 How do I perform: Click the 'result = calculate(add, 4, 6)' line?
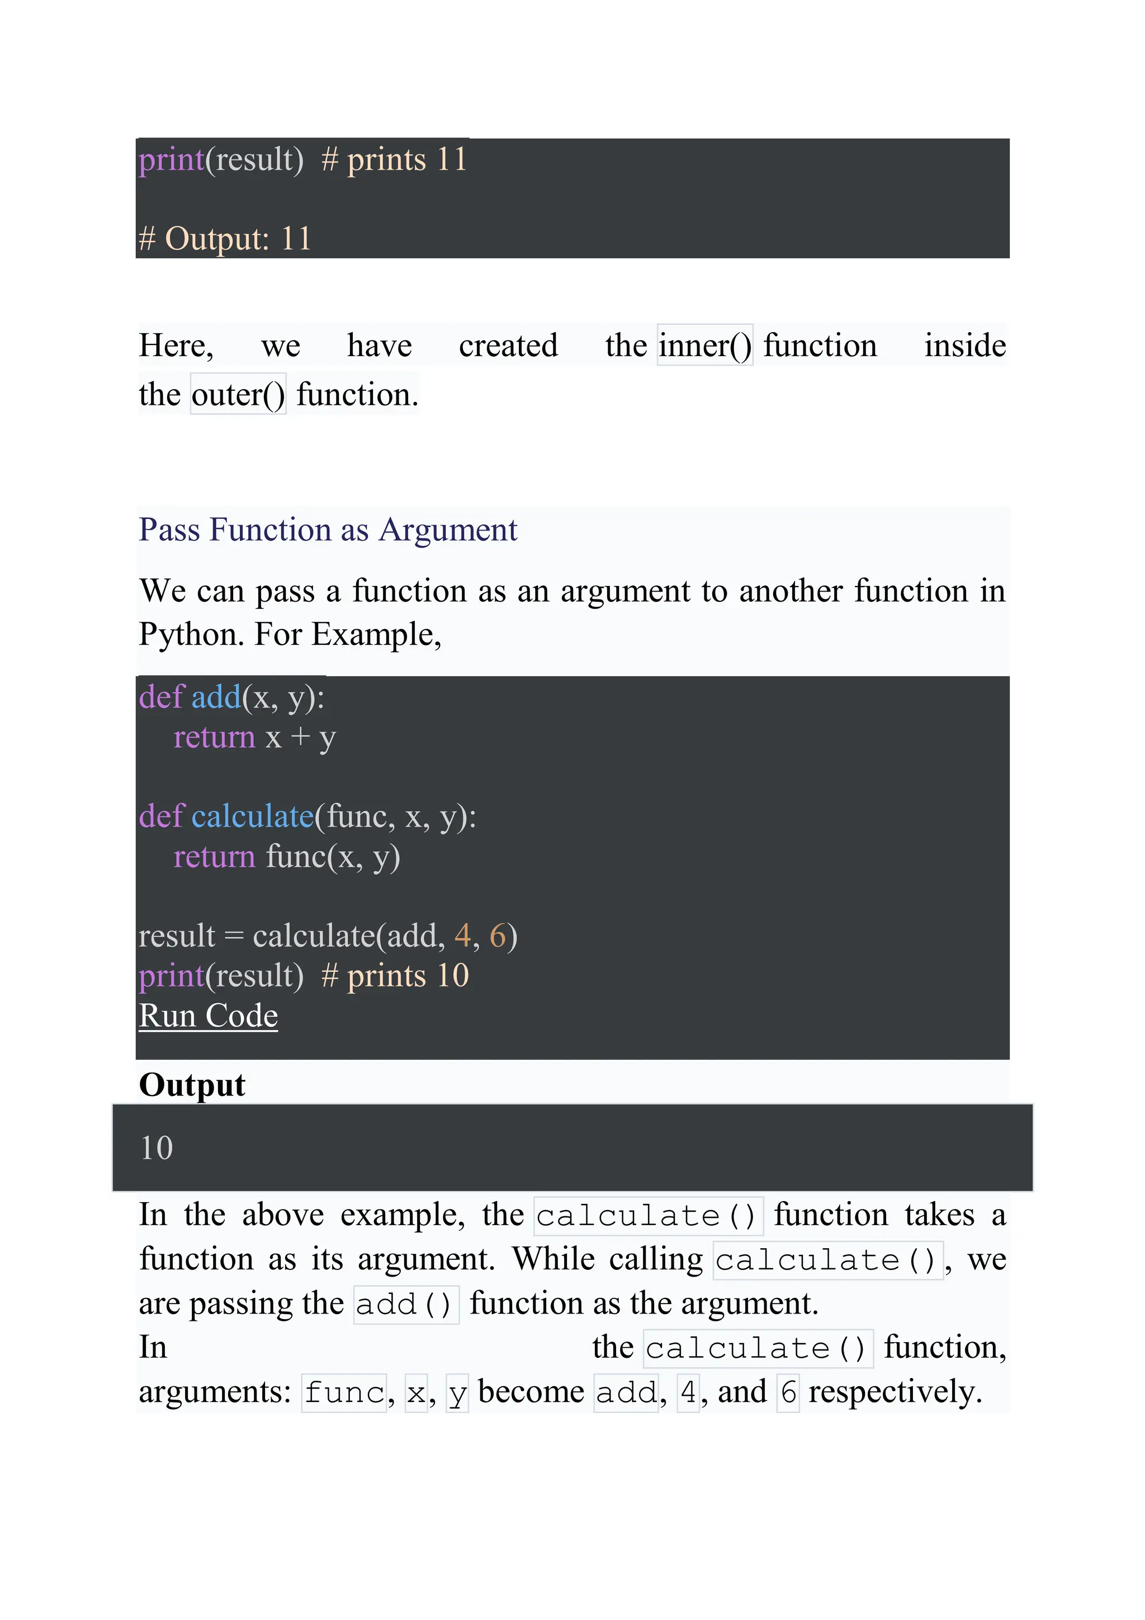pos(328,936)
